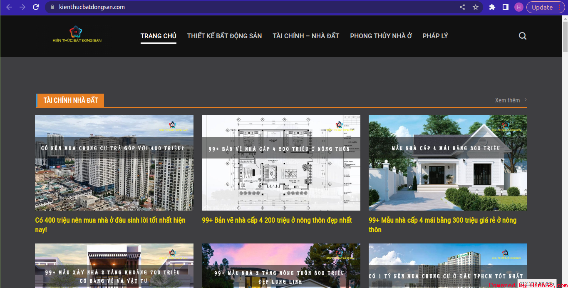Open the nhà cấp 4 mái bằng 300 triệu thumbnail
This screenshot has width=568, height=288.
448,163
